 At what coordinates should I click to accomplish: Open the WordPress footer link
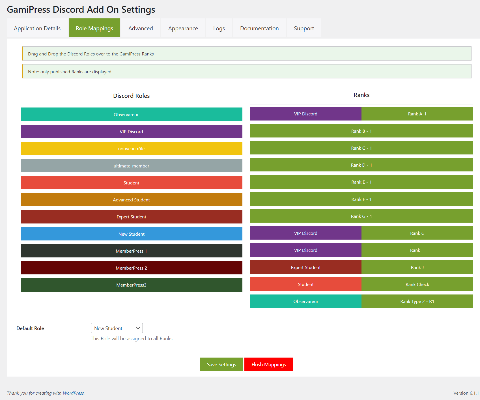point(73,393)
